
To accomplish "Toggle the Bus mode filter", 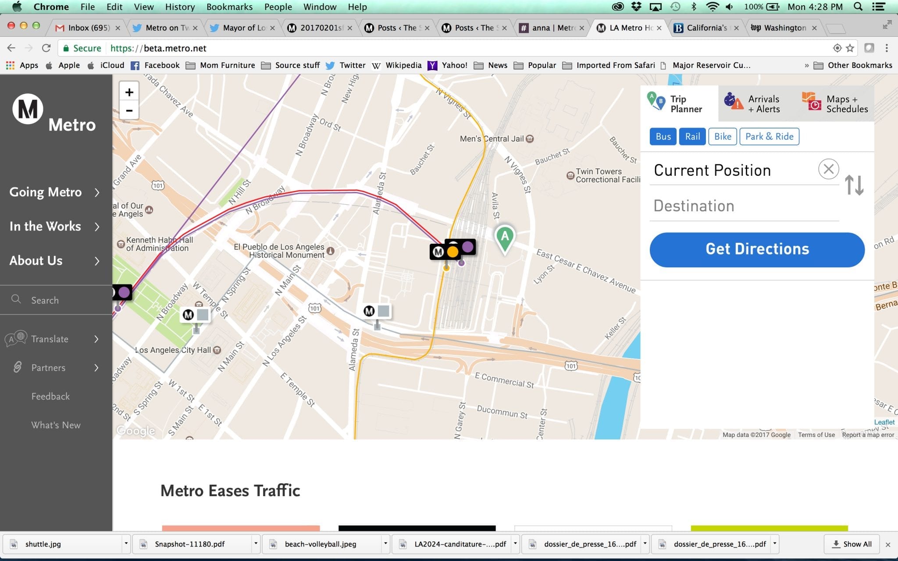I will click(x=663, y=136).
